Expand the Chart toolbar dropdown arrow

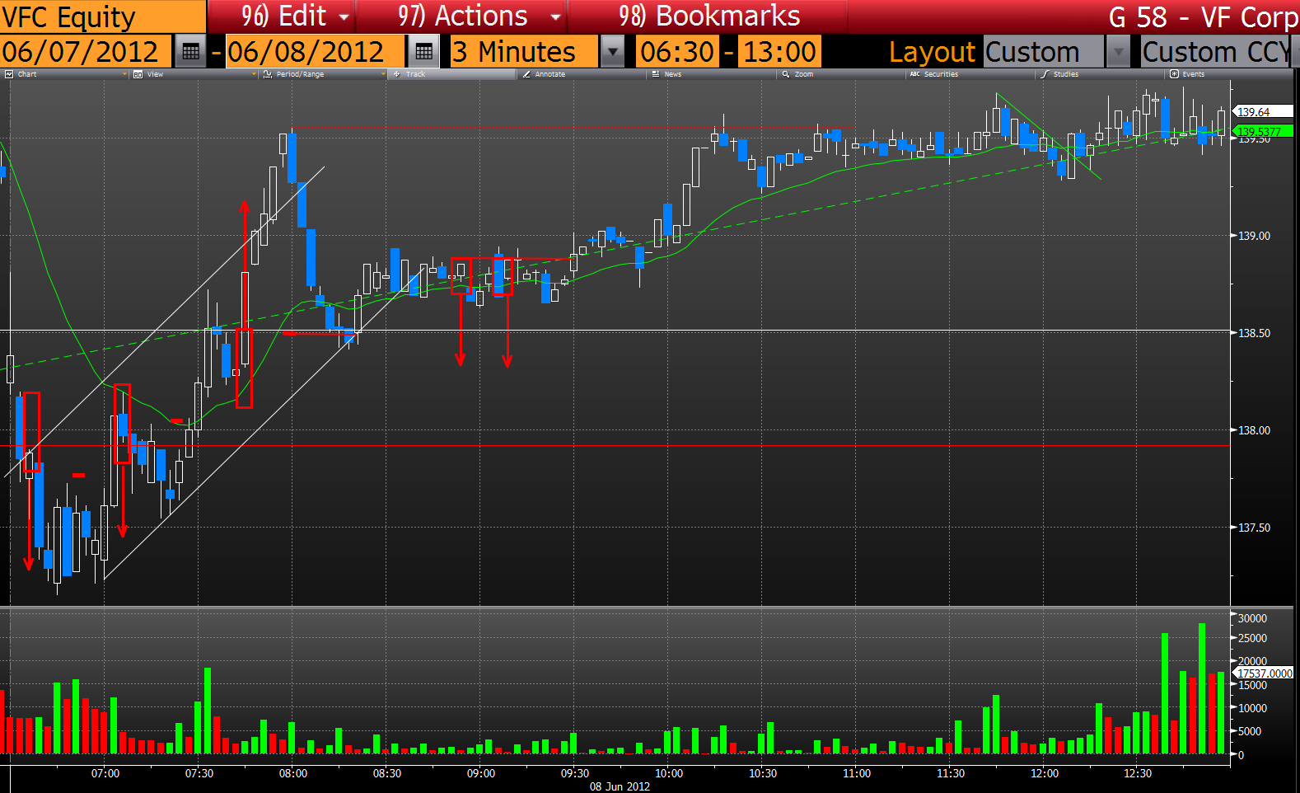pyautogui.click(x=124, y=74)
